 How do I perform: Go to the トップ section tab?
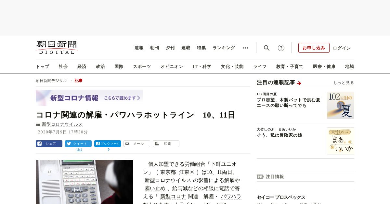[x=43, y=67]
